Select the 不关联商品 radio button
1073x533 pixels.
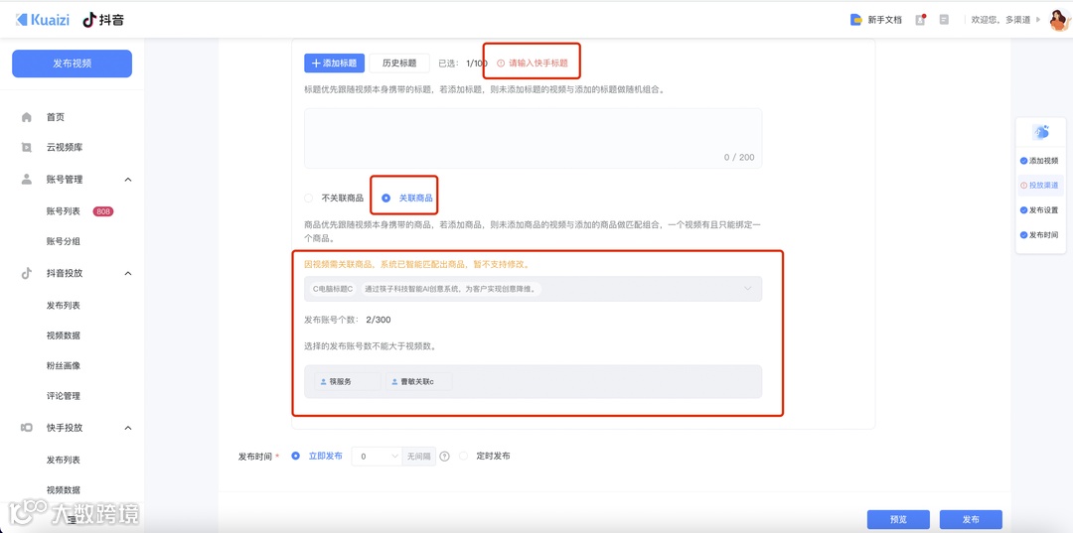pos(309,199)
